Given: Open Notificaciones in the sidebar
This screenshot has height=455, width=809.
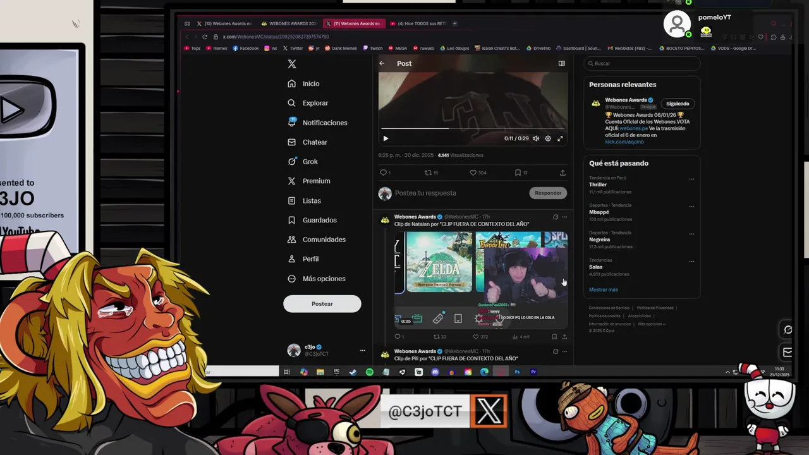Looking at the screenshot, I should 317,123.
